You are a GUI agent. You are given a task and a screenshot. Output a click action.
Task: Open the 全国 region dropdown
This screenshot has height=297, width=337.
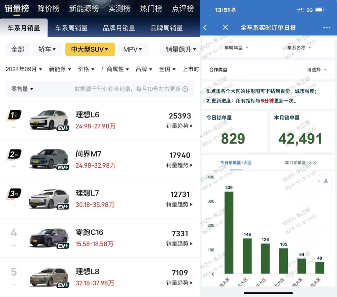tap(167, 69)
